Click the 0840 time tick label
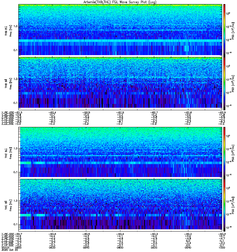 pyautogui.click(x=86, y=248)
